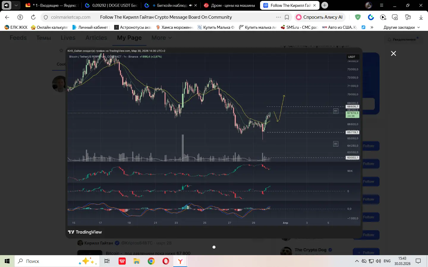The height and width of the screenshot is (267, 428).
Task: Open the Yandex home button in toolbar
Action: coord(20,17)
